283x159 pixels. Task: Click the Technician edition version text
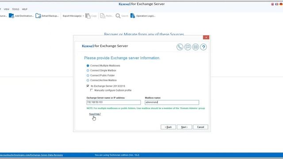pyautogui.click(x=117, y=155)
